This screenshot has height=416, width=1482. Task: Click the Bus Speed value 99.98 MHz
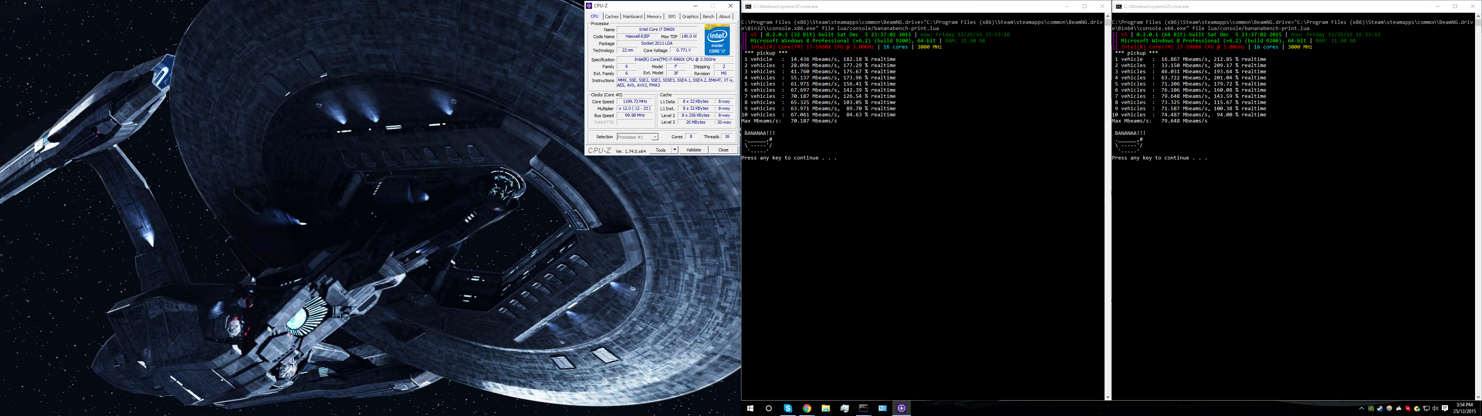tap(635, 115)
